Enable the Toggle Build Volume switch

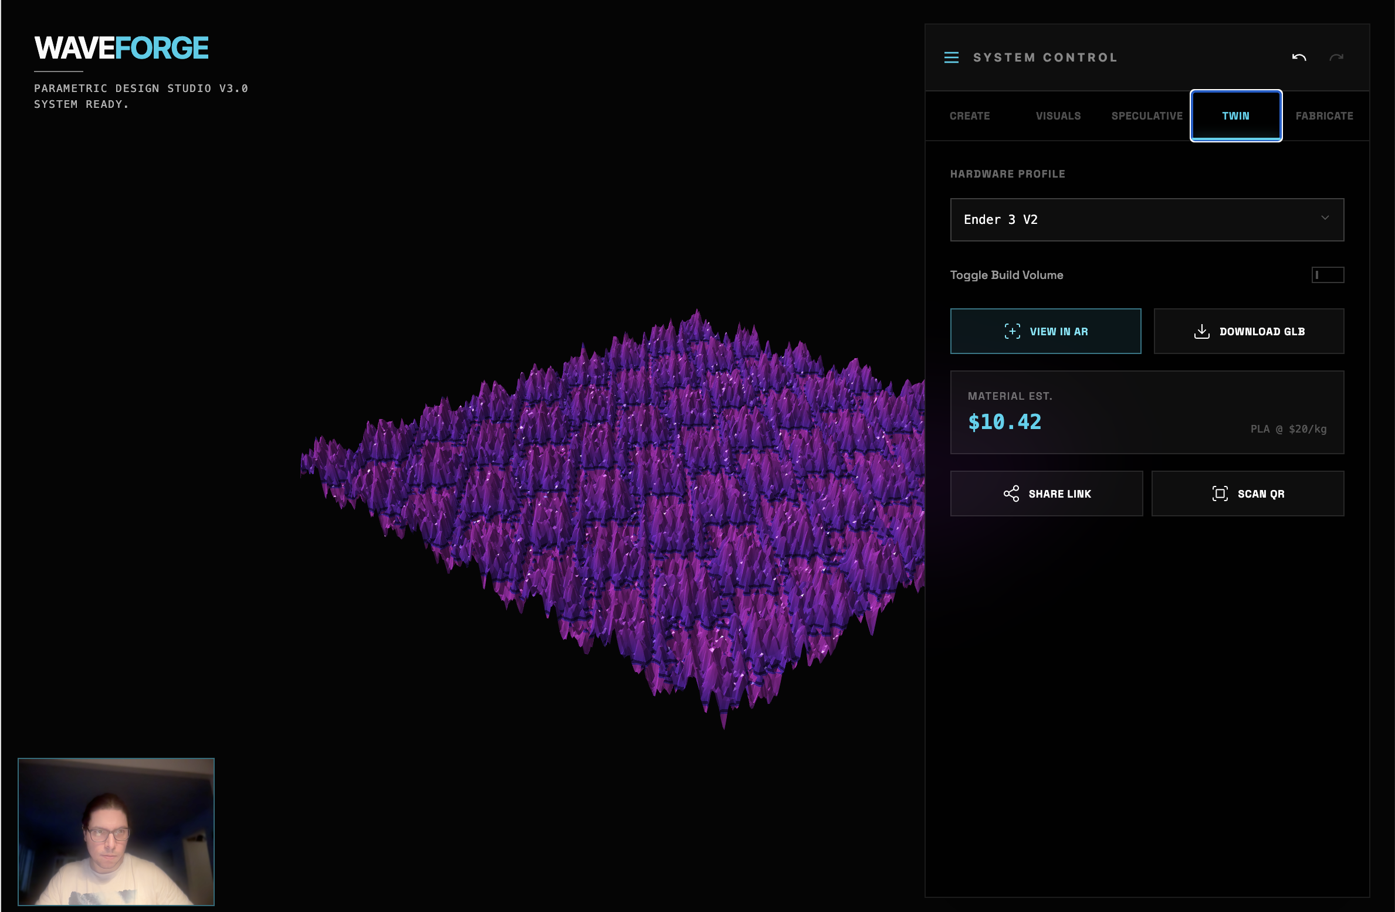click(1327, 275)
